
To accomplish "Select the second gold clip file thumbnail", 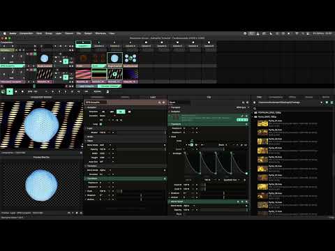I will pyautogui.click(x=262, y=132).
